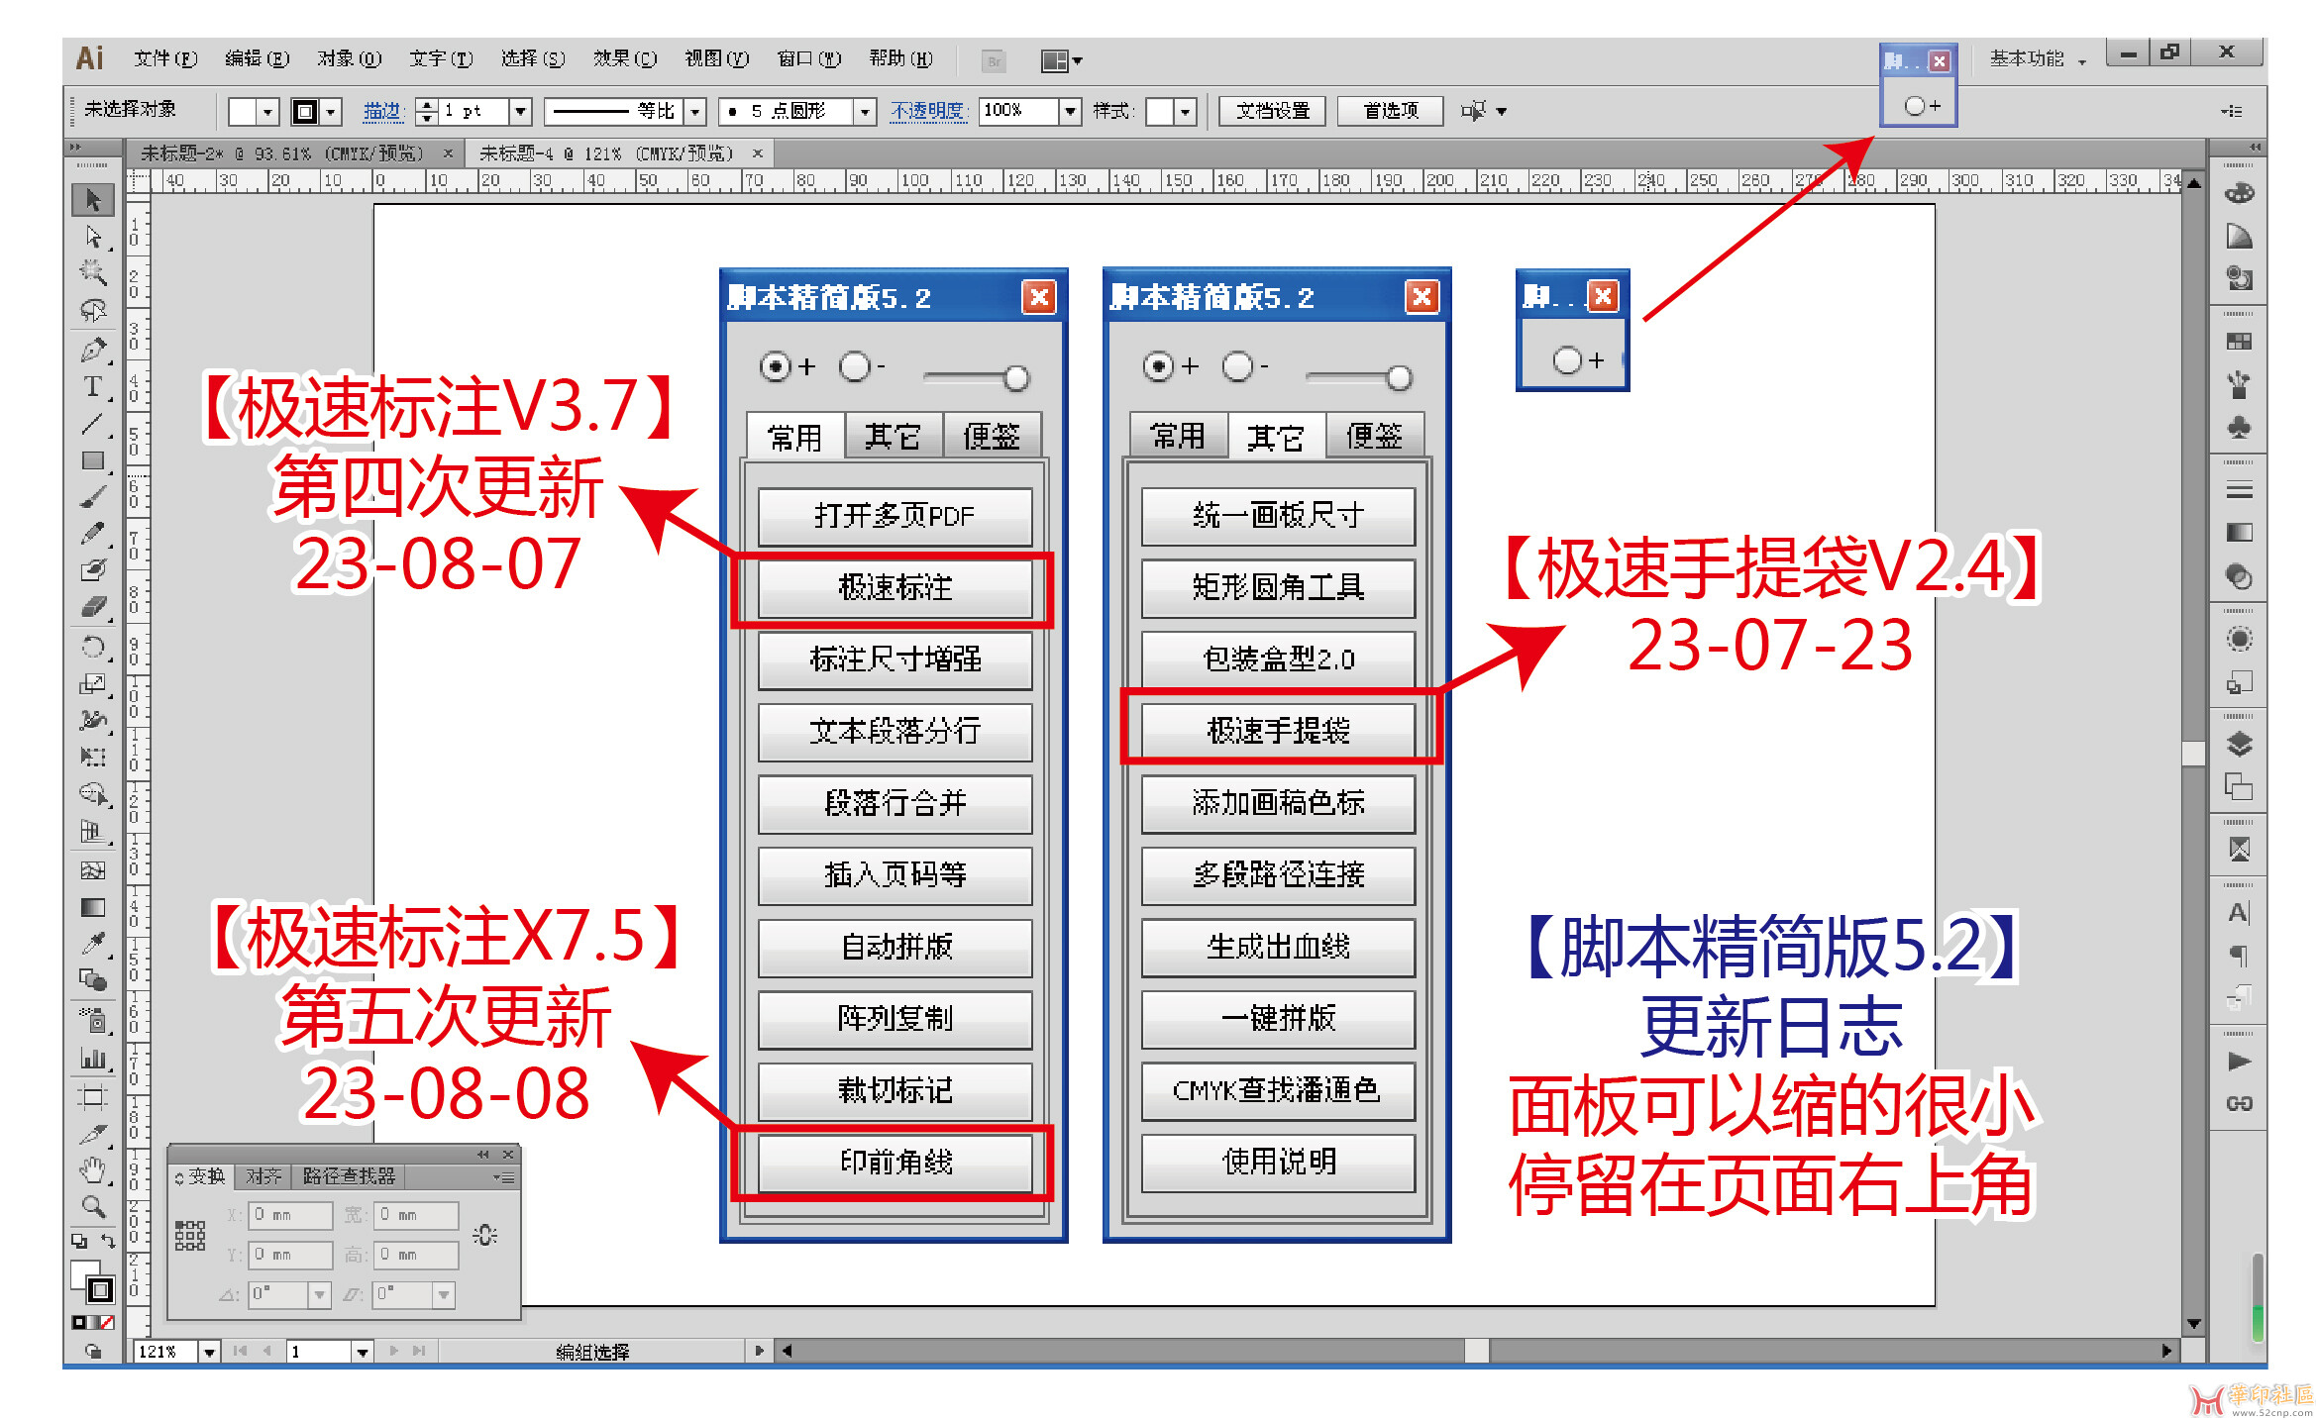The width and height of the screenshot is (2317, 1420).
Task: Select the Rectangle tool
Action: pos(93,460)
